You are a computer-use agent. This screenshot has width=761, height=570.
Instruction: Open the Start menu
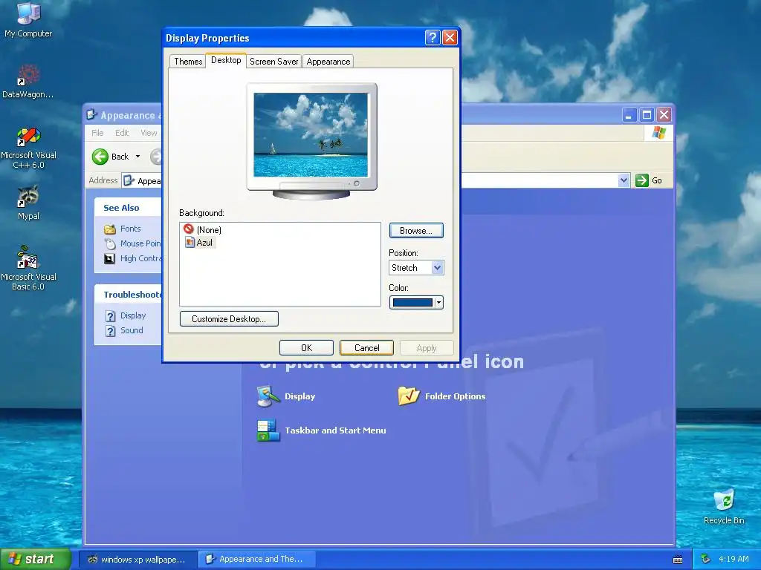click(x=35, y=560)
